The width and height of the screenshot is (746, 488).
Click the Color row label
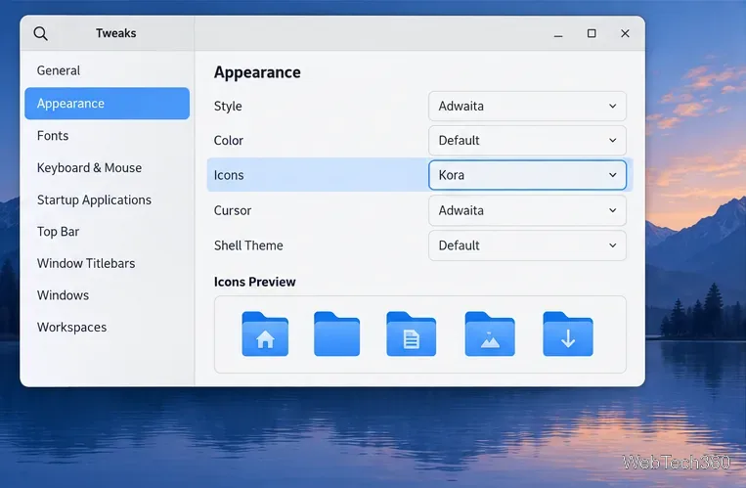click(x=229, y=141)
